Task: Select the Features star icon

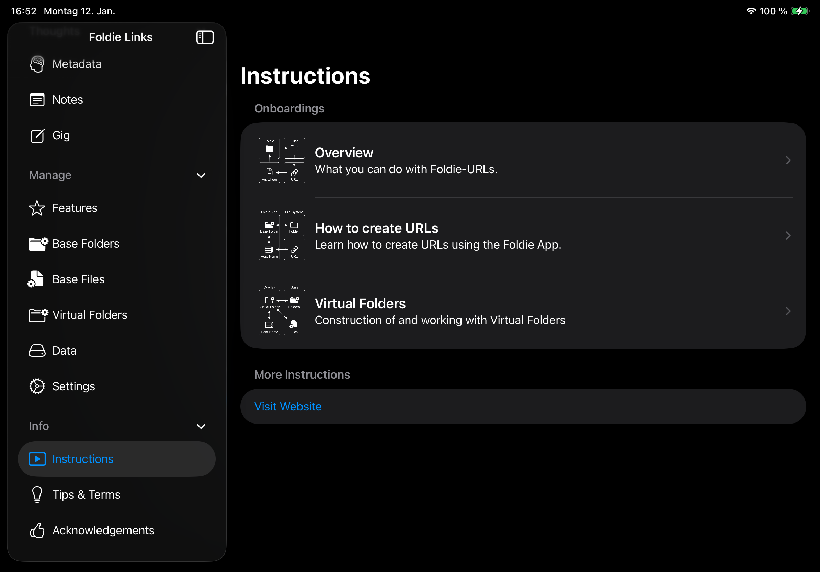Action: [37, 208]
